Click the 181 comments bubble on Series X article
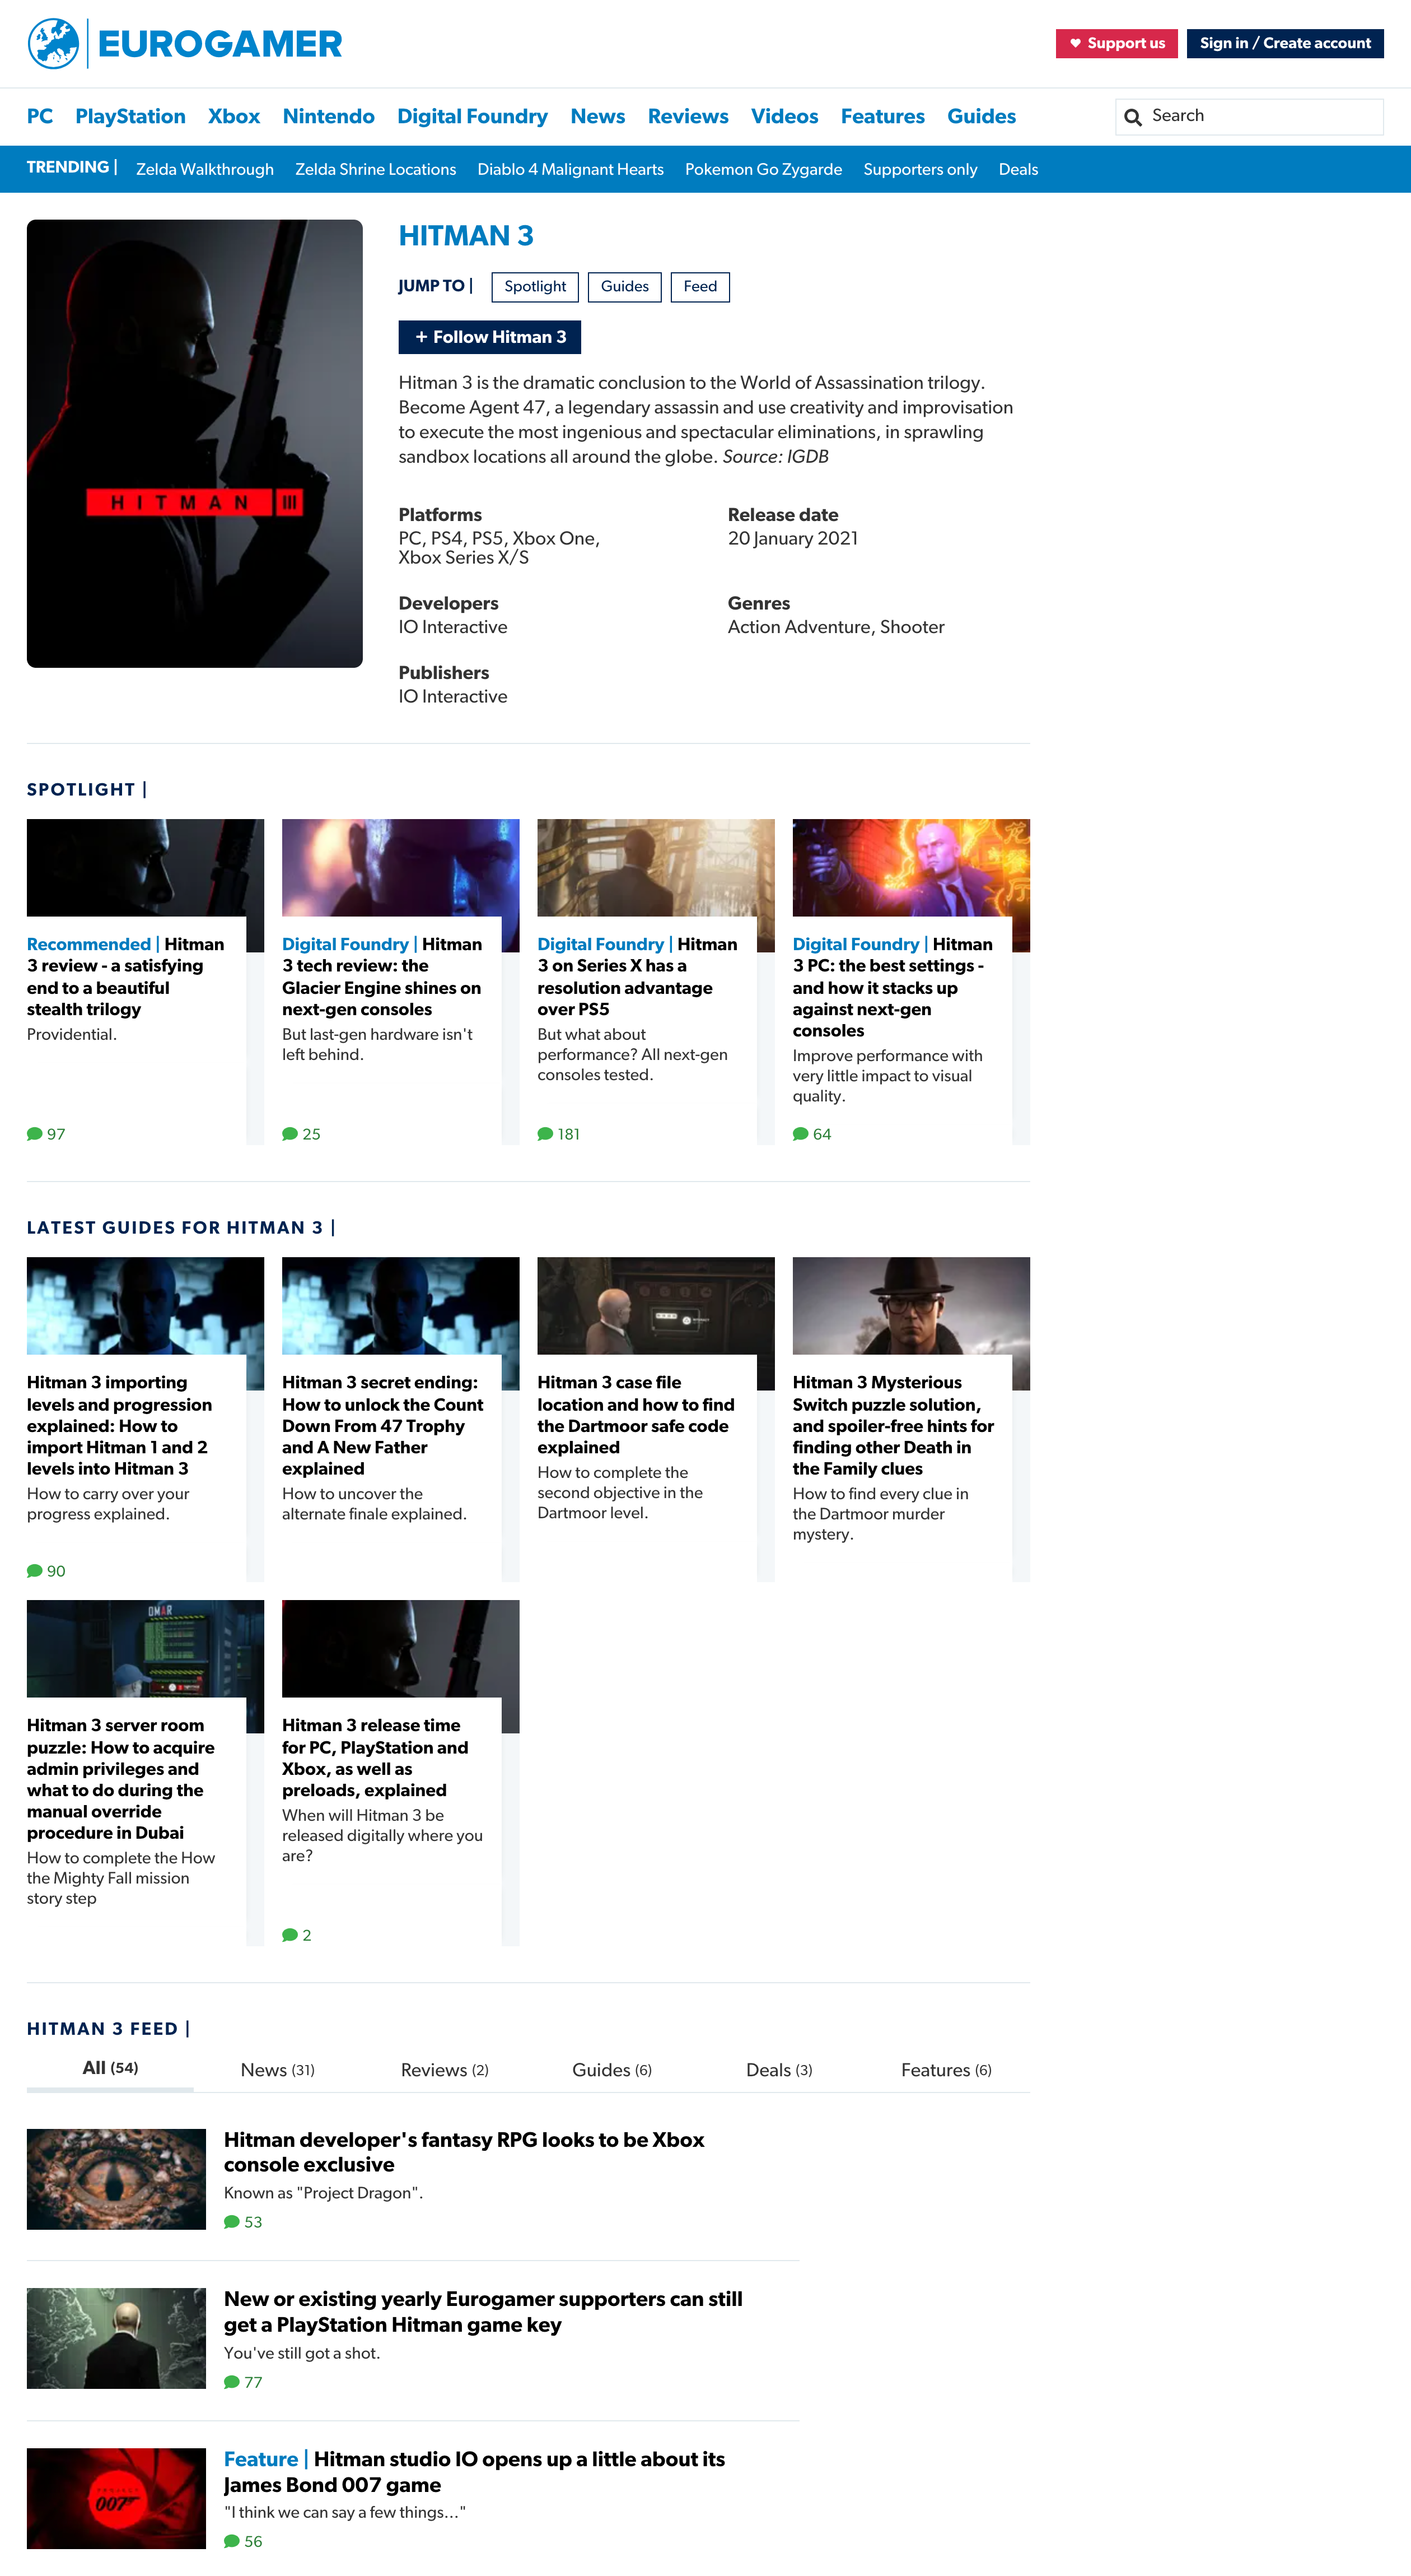This screenshot has width=1411, height=2576. (x=558, y=1133)
